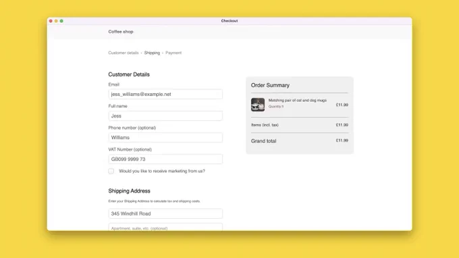Open the Shipping breadcrumb step
Image resolution: width=459 pixels, height=258 pixels.
pyautogui.click(x=152, y=53)
